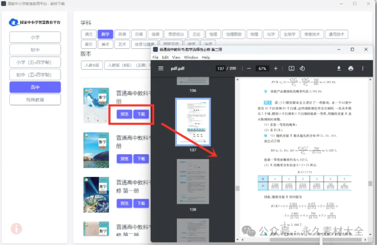The image size is (377, 245).
Task: Choose the 生物学 subject tag
Action: point(290,34)
